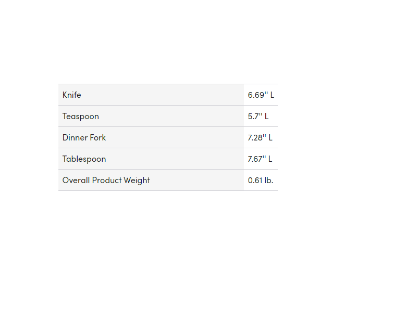
Task: Click the 6.69'' knife length value
Action: [257, 95]
